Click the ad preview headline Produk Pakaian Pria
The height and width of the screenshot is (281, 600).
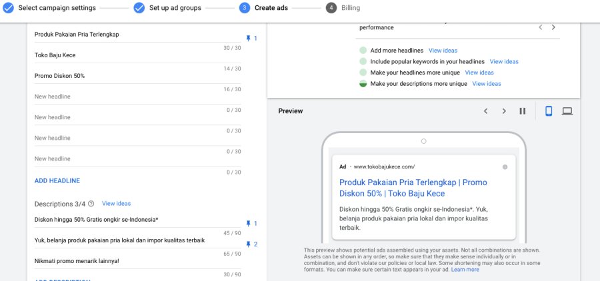click(x=413, y=188)
